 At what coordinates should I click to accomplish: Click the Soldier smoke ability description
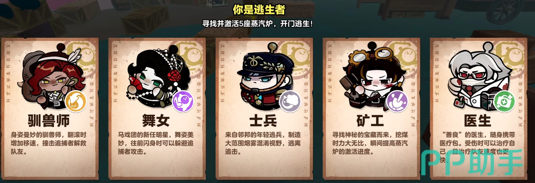[263, 143]
